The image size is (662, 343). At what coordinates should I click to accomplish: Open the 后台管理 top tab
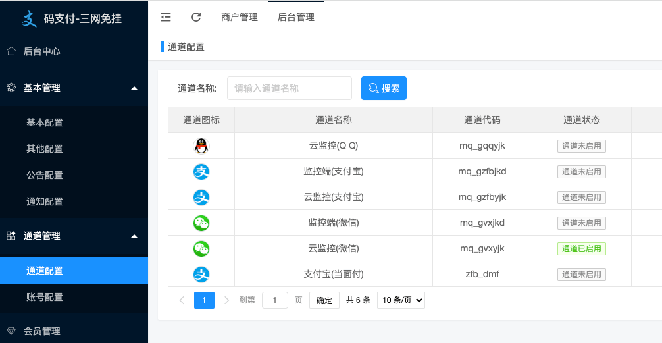pos(296,17)
